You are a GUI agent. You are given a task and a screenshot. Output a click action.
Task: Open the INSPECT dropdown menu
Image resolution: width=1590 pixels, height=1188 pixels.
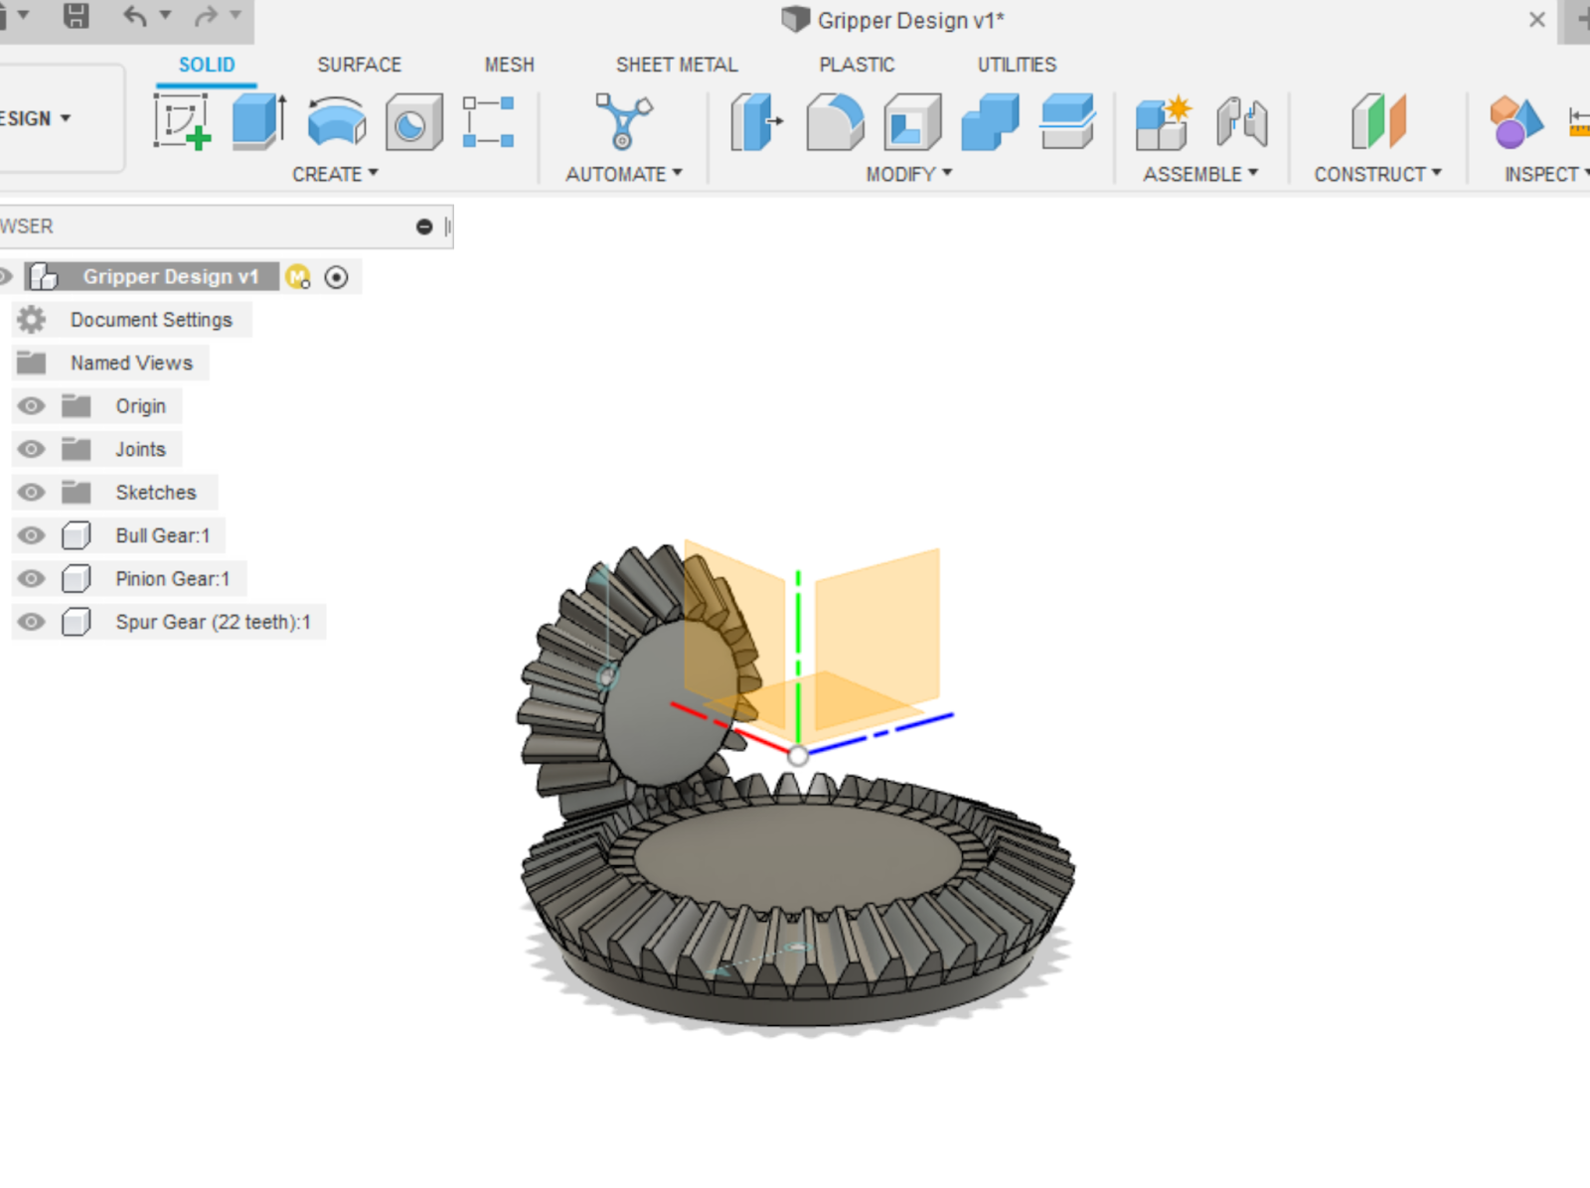click(1546, 174)
